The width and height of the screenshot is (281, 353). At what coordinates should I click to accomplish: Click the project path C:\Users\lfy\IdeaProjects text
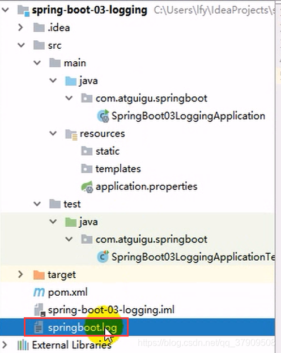click(x=214, y=10)
